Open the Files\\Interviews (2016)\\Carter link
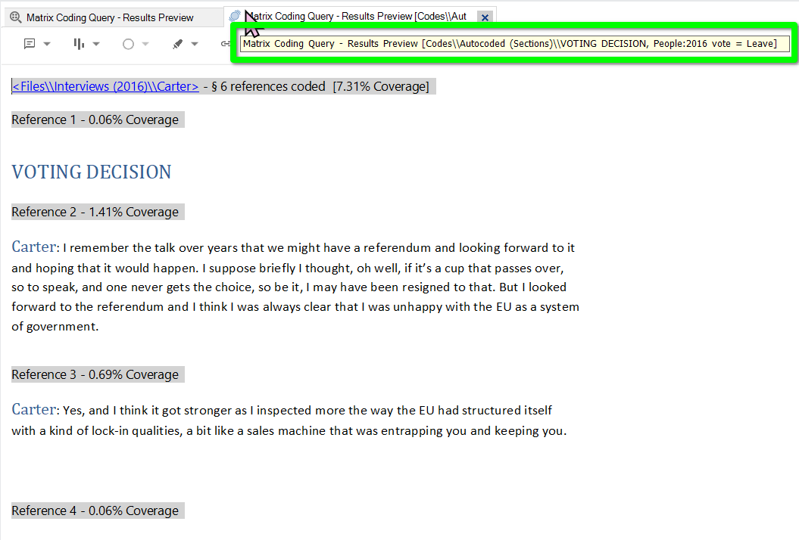The height and width of the screenshot is (540, 799). [x=105, y=86]
